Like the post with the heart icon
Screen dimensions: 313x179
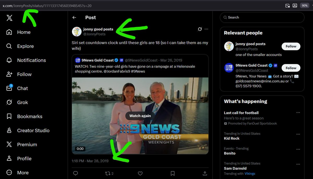pyautogui.click(x=140, y=173)
